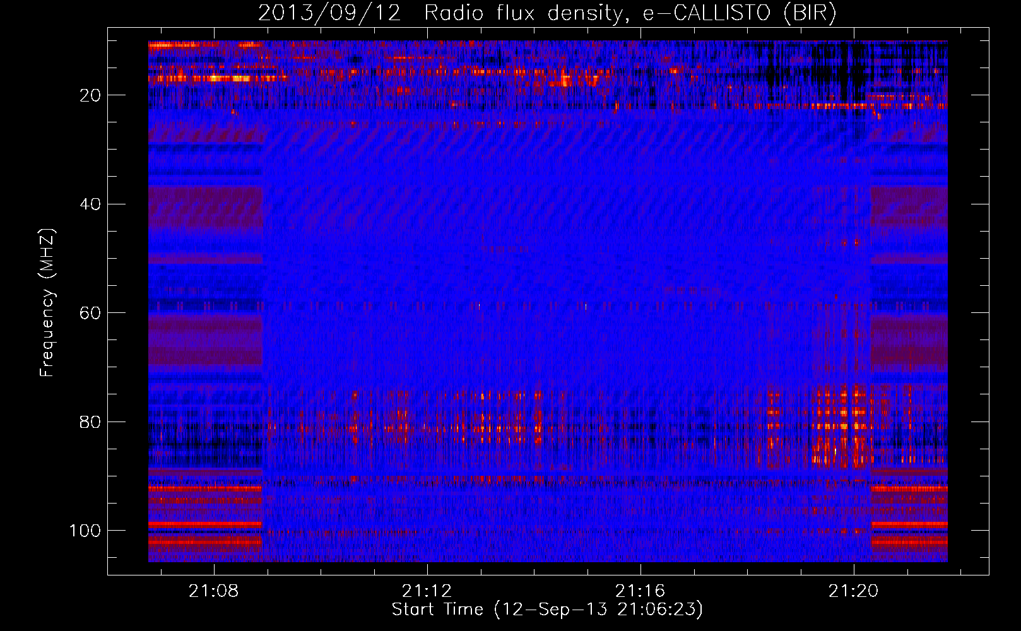Click the 80 frequency tick label
The image size is (1021, 631).
coord(90,422)
